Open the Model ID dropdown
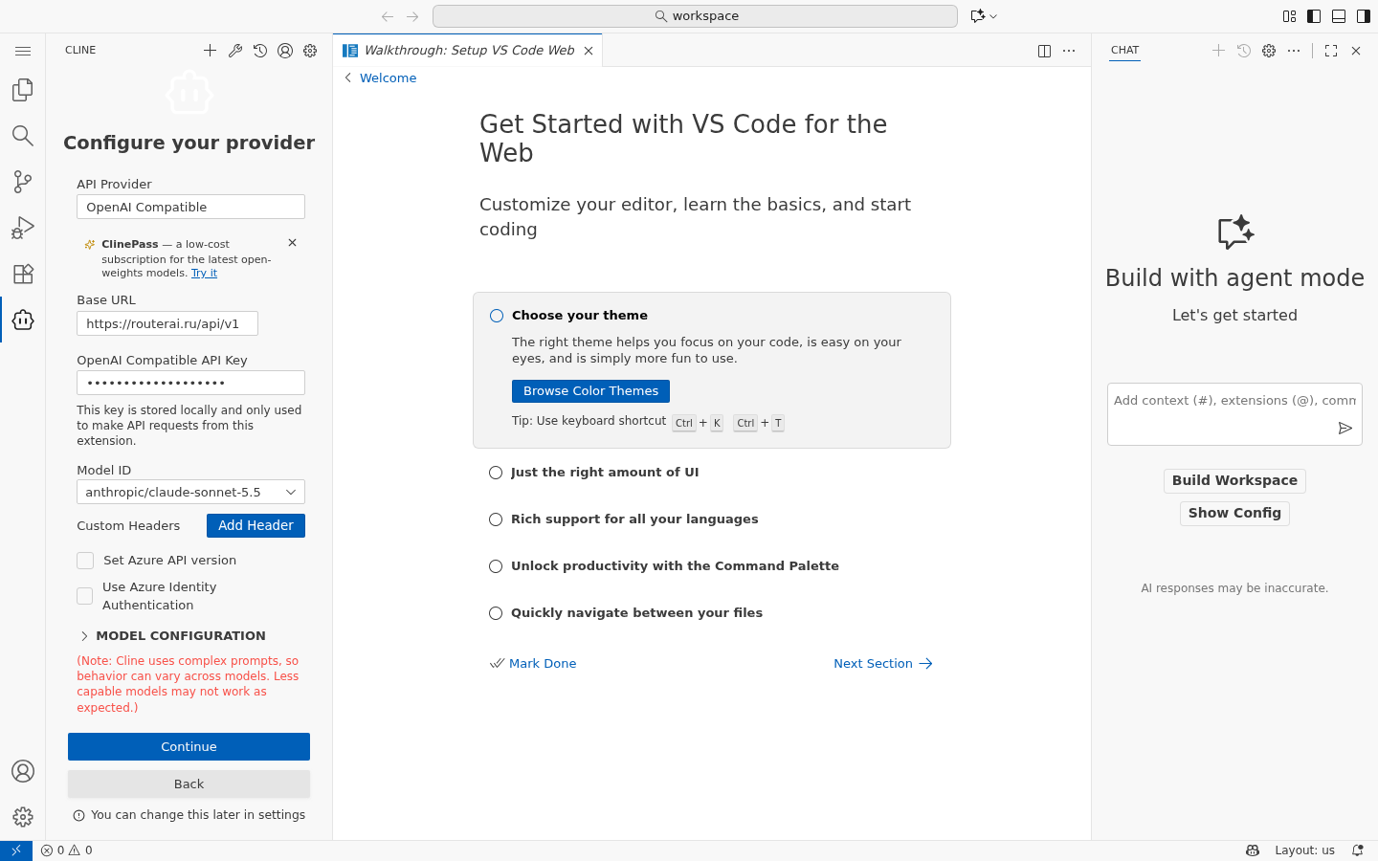This screenshot has height=861, width=1378. pos(190,492)
